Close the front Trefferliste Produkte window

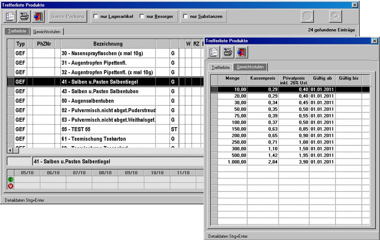click(x=374, y=41)
